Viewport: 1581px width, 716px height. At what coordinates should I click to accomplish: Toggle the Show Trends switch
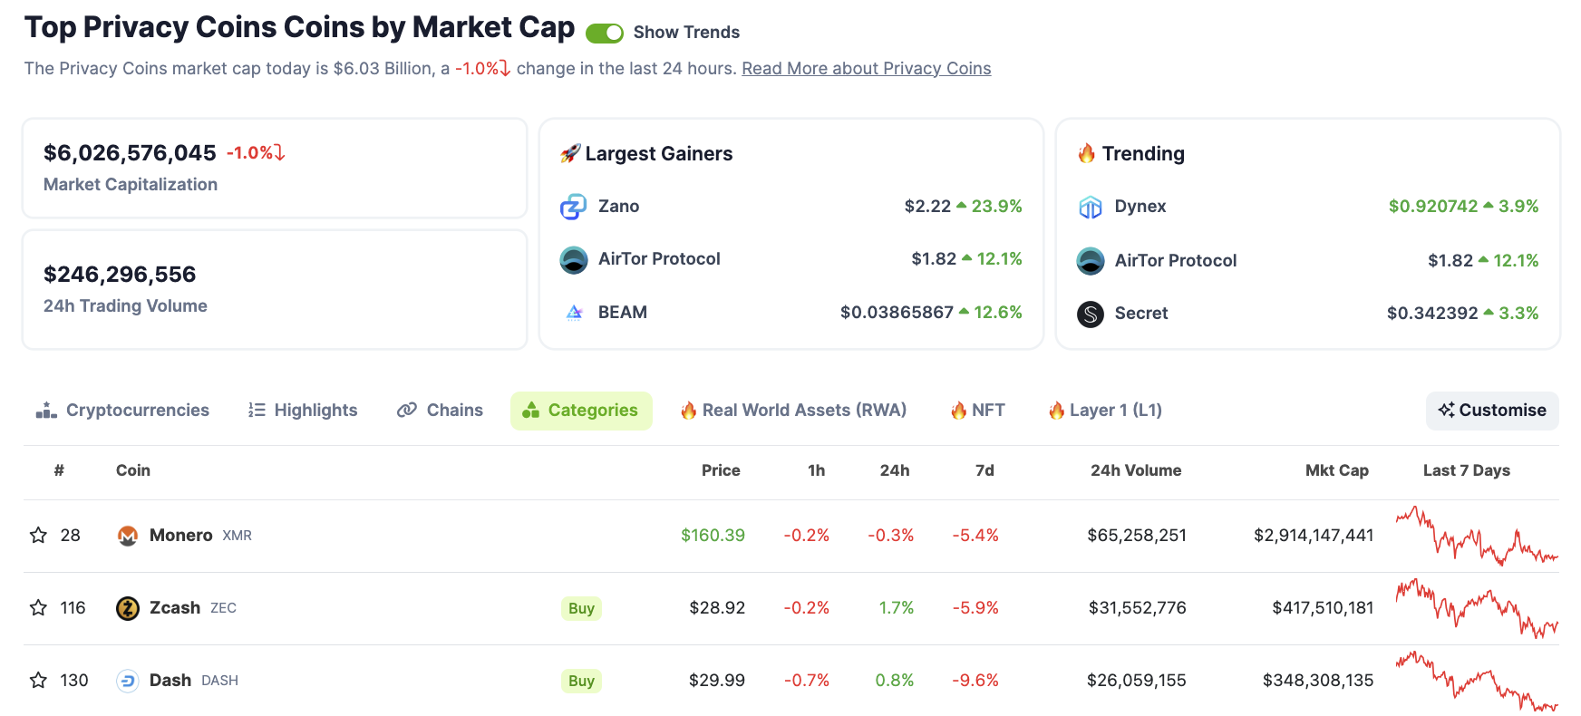[x=605, y=34]
